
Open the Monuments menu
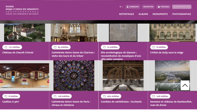(x=160, y=14)
